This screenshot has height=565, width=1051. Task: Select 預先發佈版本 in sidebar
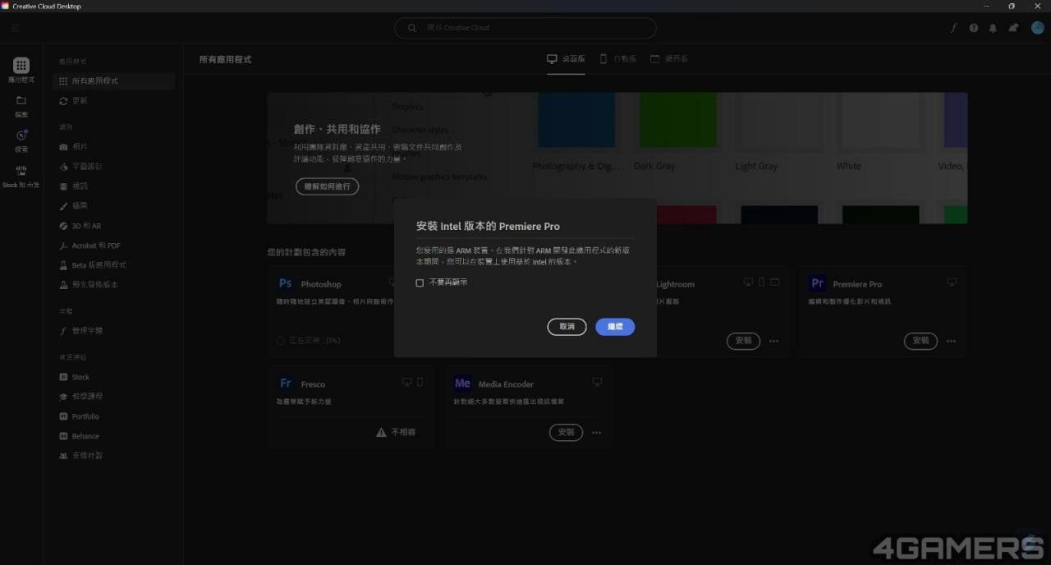pyautogui.click(x=114, y=285)
